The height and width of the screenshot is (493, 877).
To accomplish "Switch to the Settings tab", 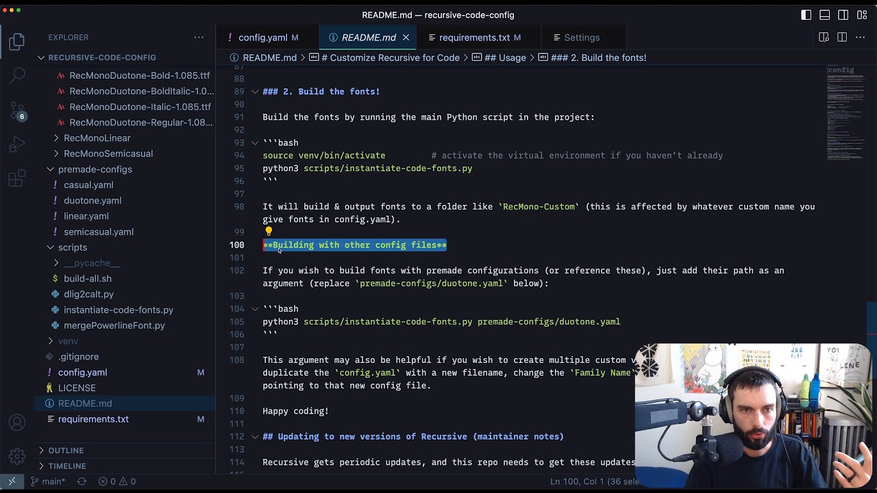I will coord(582,38).
